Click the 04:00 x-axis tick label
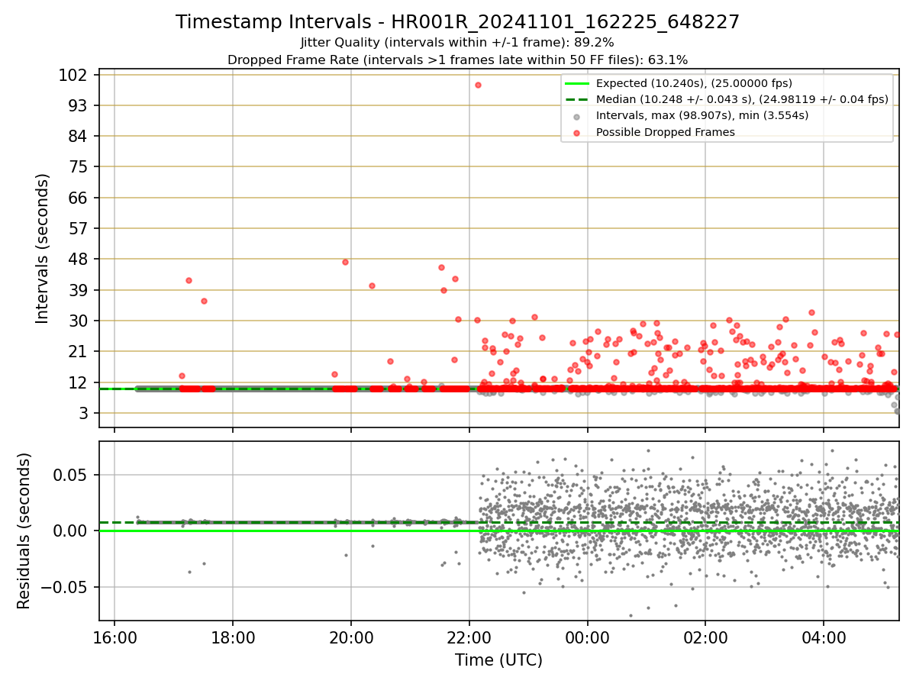 click(824, 637)
